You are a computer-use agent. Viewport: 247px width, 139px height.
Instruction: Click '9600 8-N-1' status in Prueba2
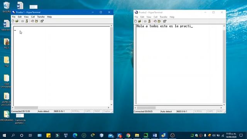pos(182,112)
